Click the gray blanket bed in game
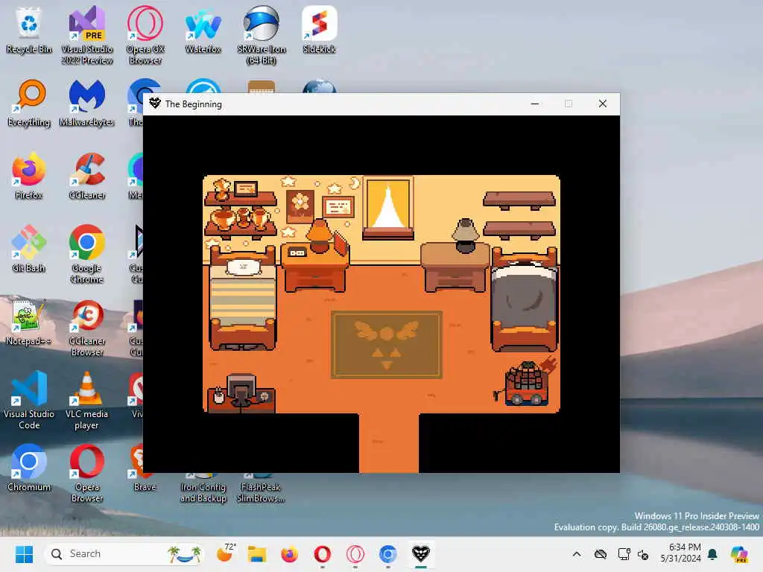The height and width of the screenshot is (572, 763). point(525,299)
